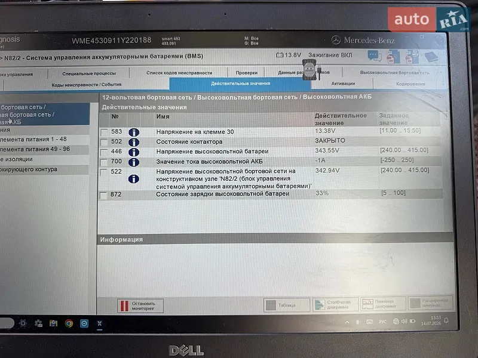478x358 pixels.
Task: Tick checkbox for row 502
Action: click(104, 142)
